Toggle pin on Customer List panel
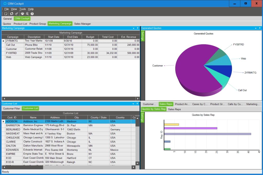The width and height of the screenshot is (263, 175). click(137, 104)
